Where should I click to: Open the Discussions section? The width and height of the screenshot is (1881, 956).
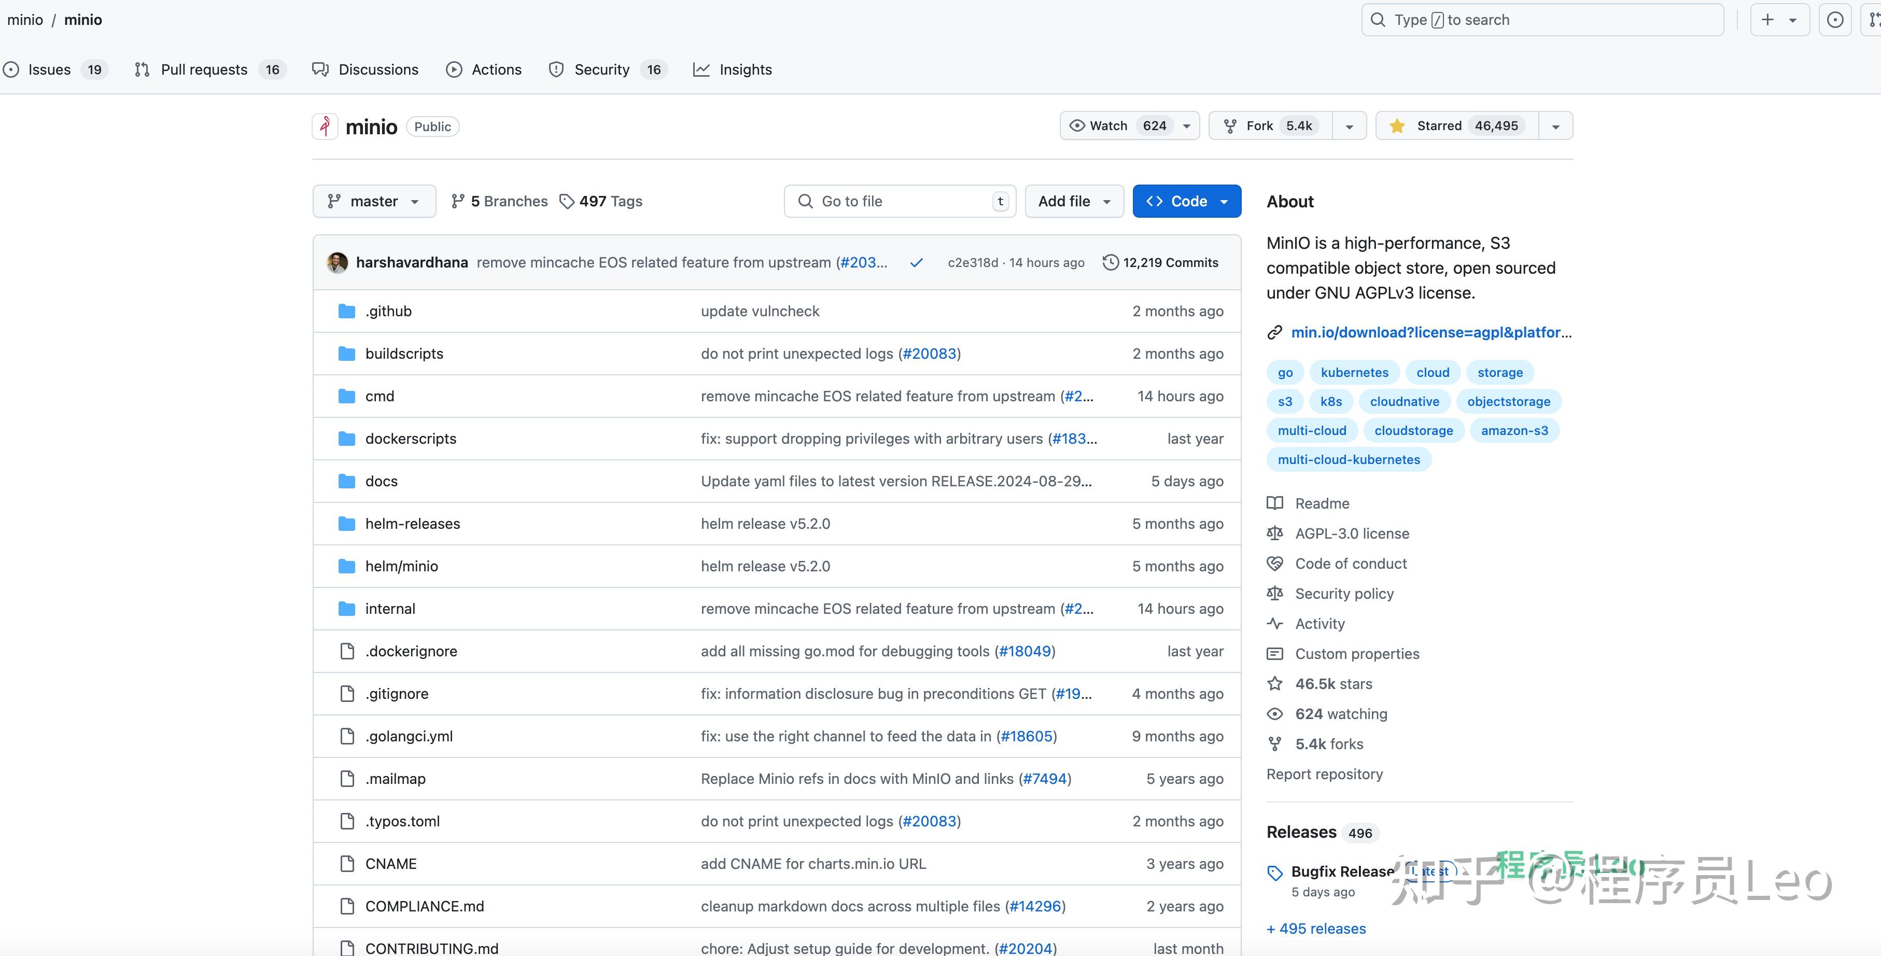378,69
